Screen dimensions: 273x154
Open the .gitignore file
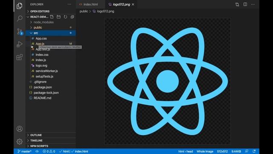(x=51, y=82)
